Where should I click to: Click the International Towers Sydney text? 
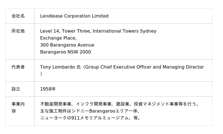coord(124,31)
